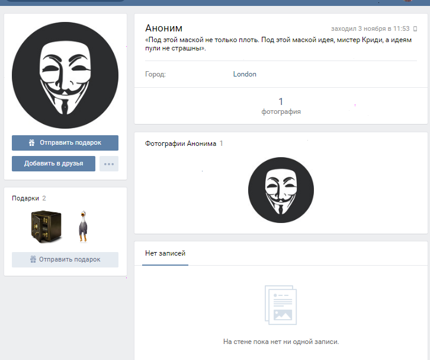Click the empty wall document icon
Screen dimensions: 430x360
281,305
